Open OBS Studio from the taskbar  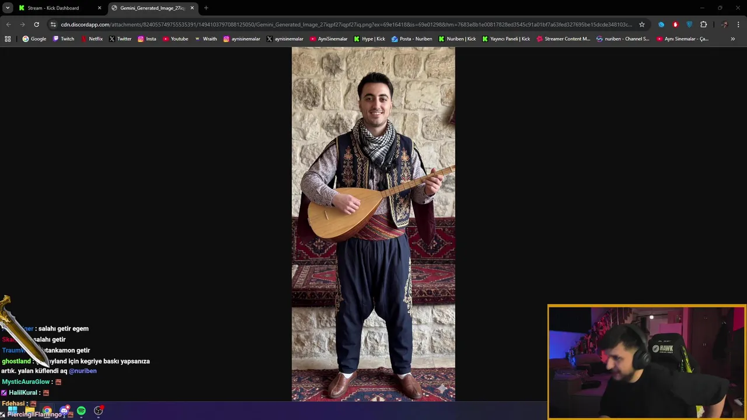[99, 411]
